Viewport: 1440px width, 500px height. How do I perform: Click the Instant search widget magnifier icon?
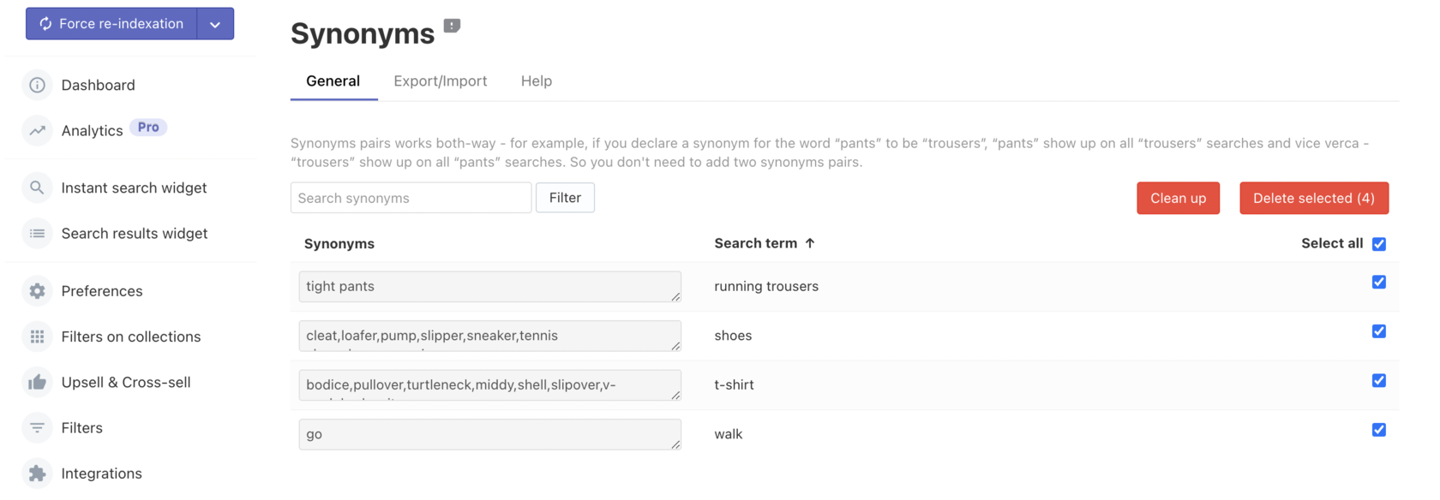point(37,187)
